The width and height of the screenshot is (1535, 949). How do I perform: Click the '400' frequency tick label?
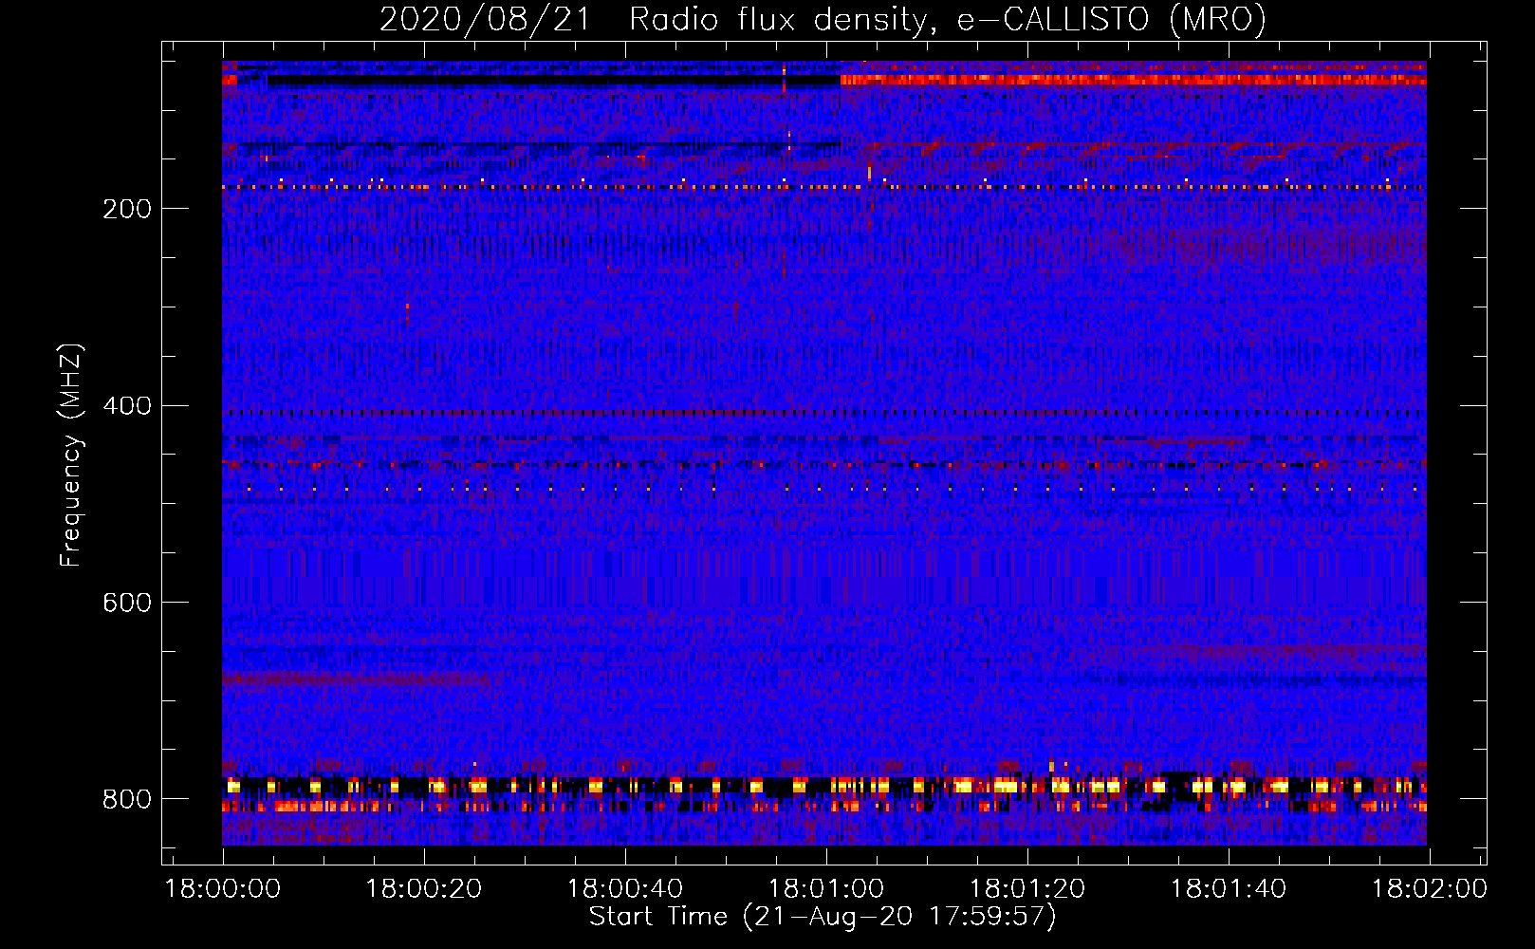point(127,406)
